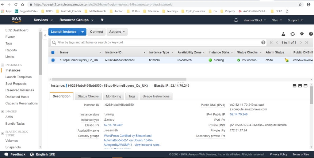Open the skumar29oct account menu
The height and width of the screenshot is (158, 314).
(255, 20)
